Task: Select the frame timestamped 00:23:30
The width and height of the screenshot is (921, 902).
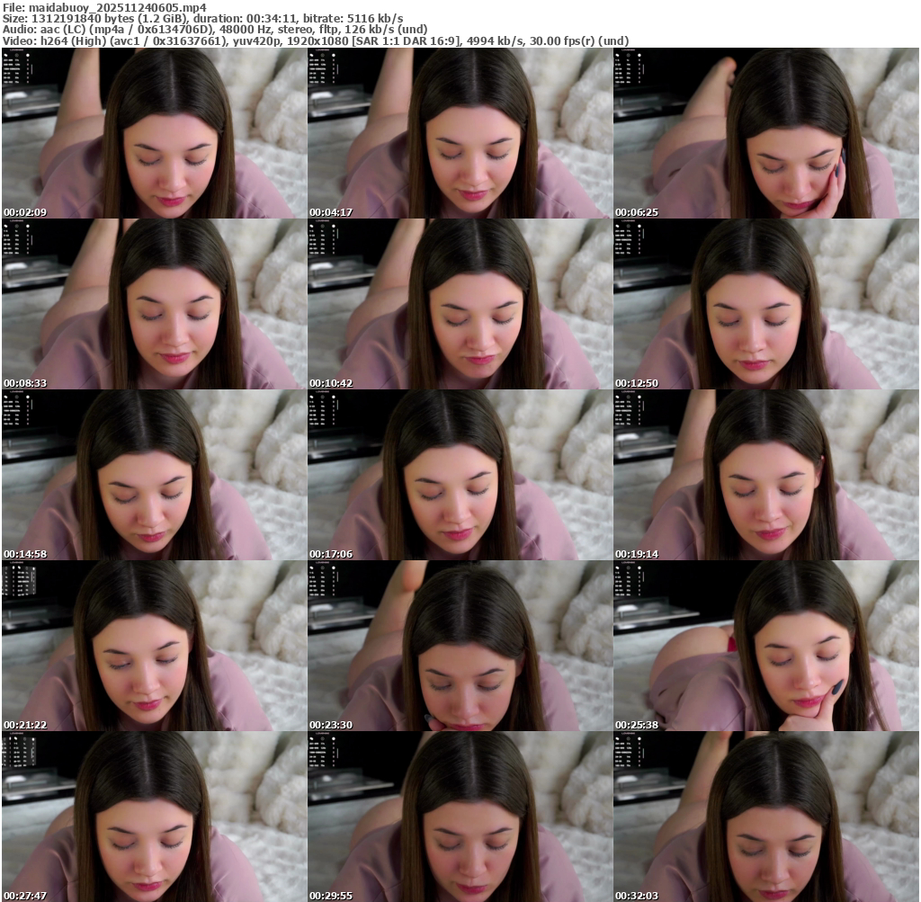Action: (460, 646)
